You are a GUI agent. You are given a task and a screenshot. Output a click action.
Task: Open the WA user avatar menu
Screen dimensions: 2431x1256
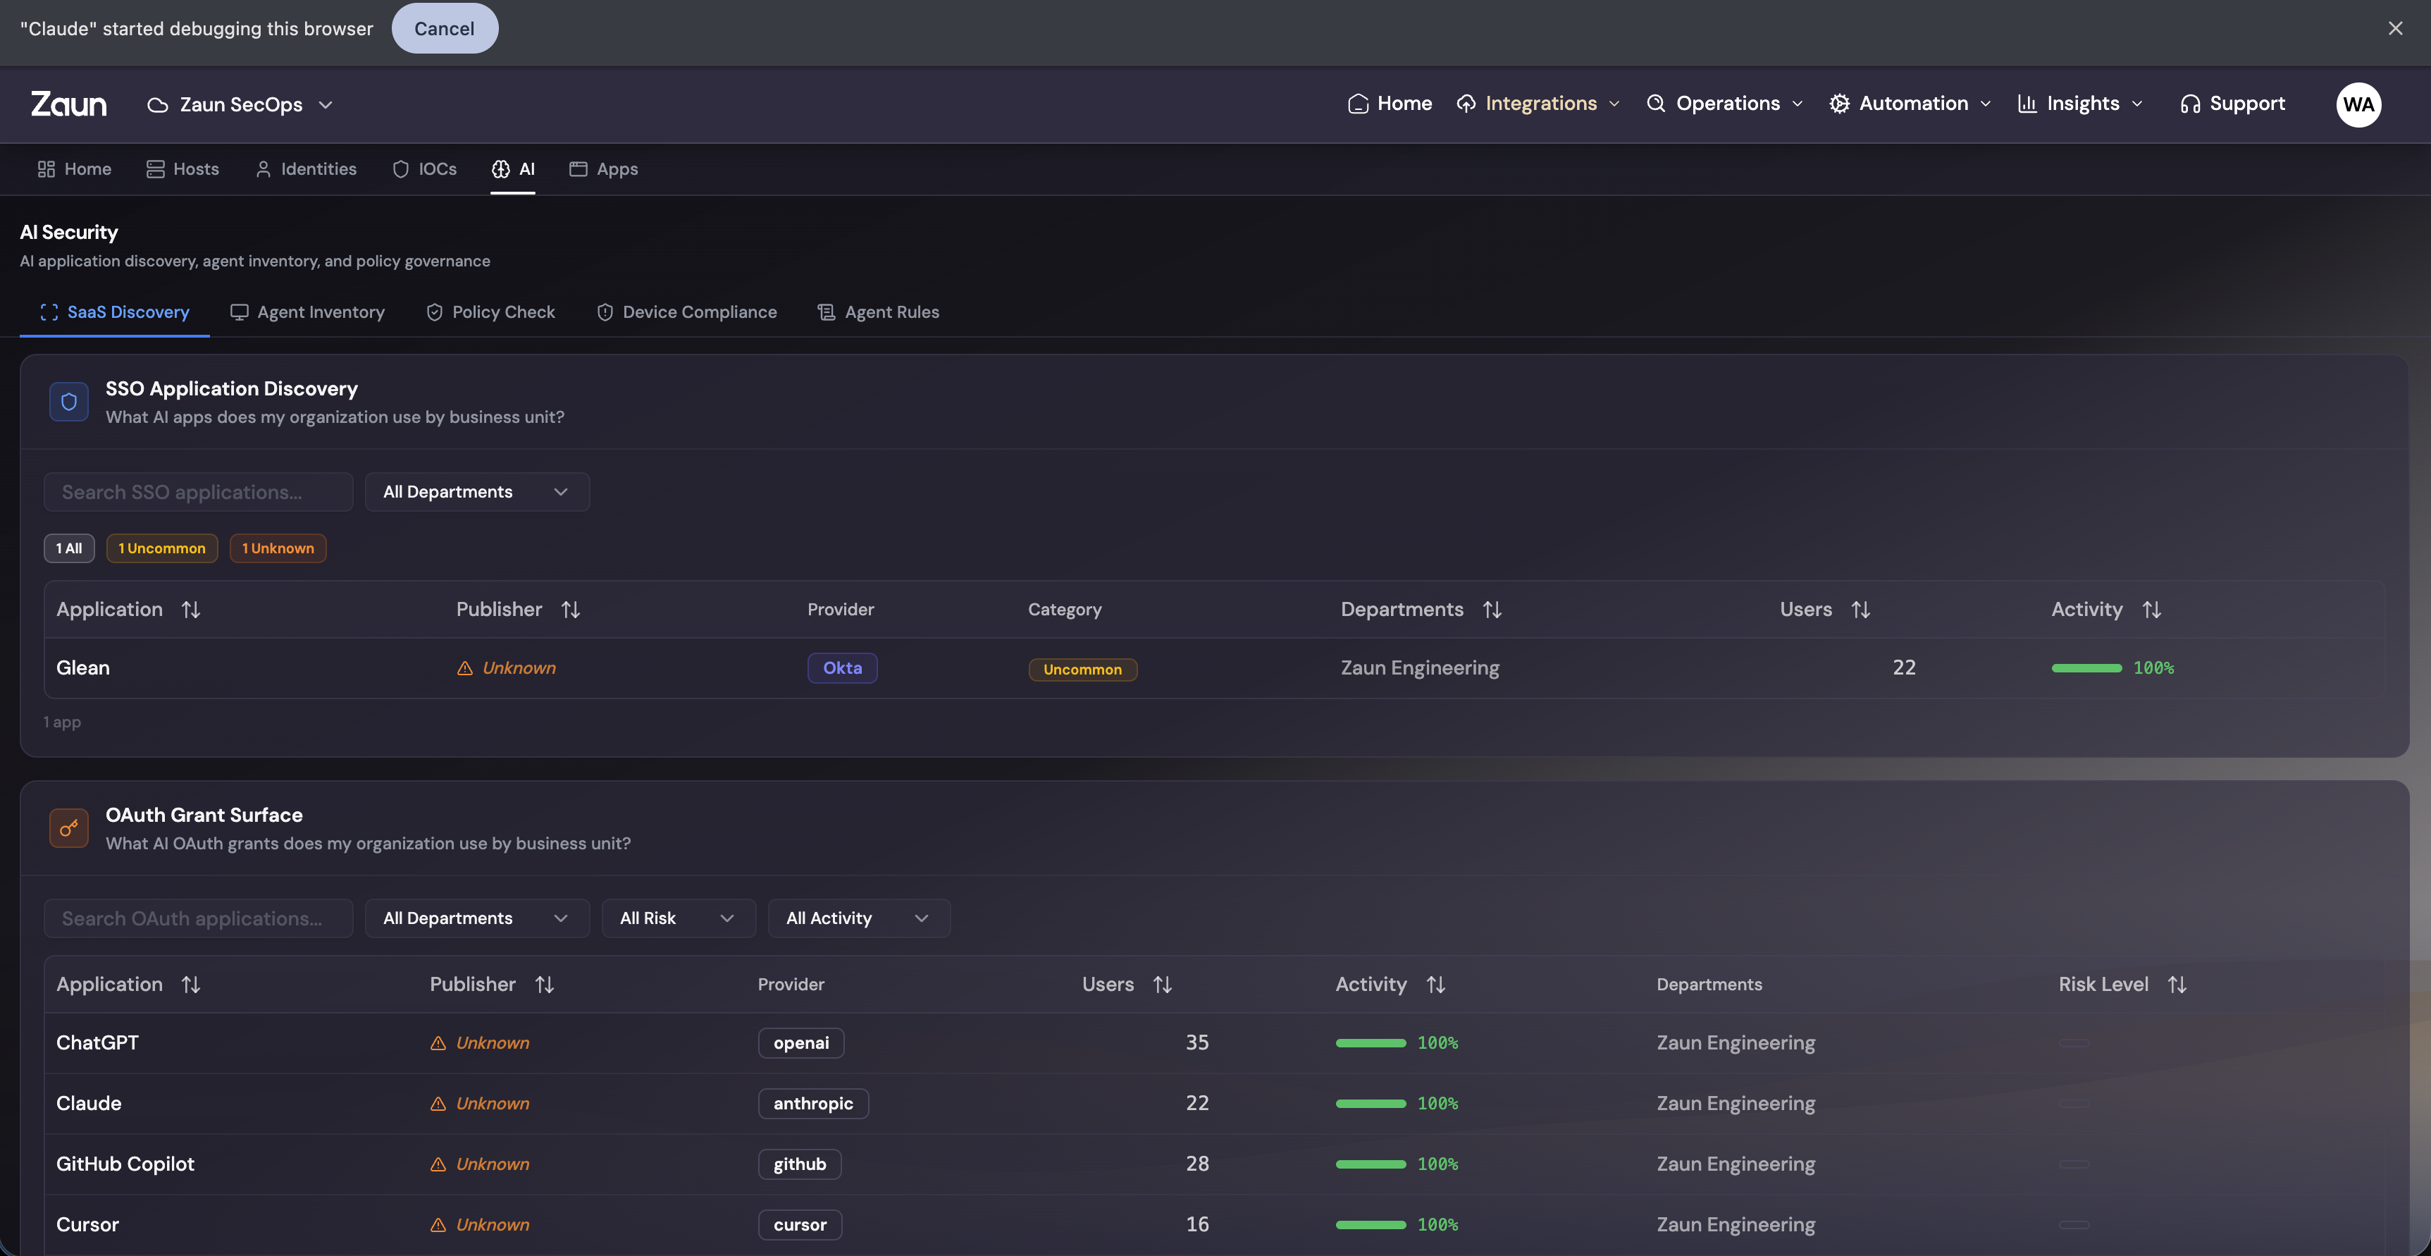click(x=2358, y=104)
